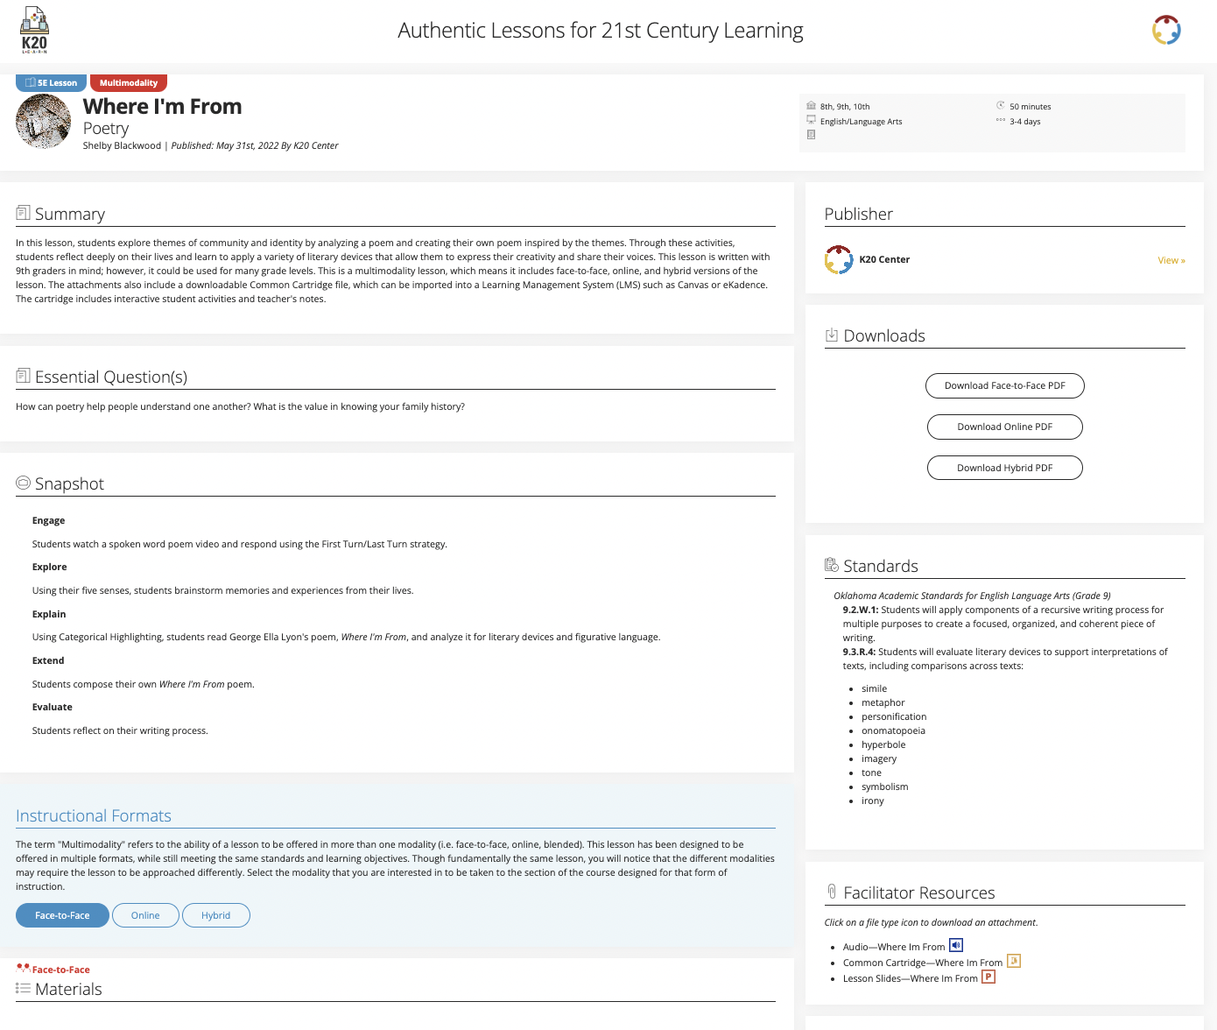Click Download Face-to-Face PDF button
This screenshot has width=1217, height=1030.
(1004, 385)
